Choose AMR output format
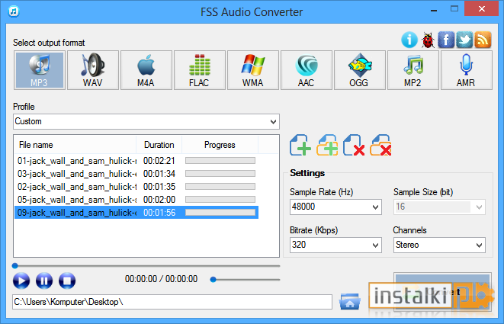Screen dimensions: 504x324 coord(466,70)
